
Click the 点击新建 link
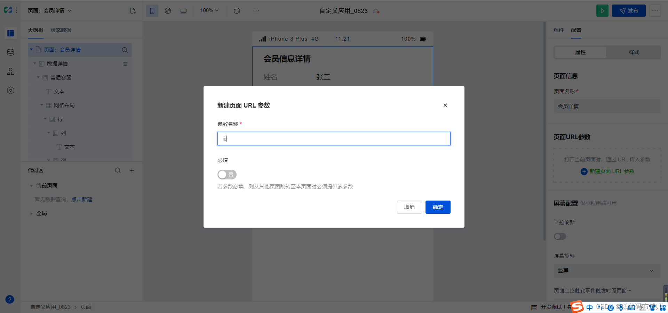click(x=82, y=200)
